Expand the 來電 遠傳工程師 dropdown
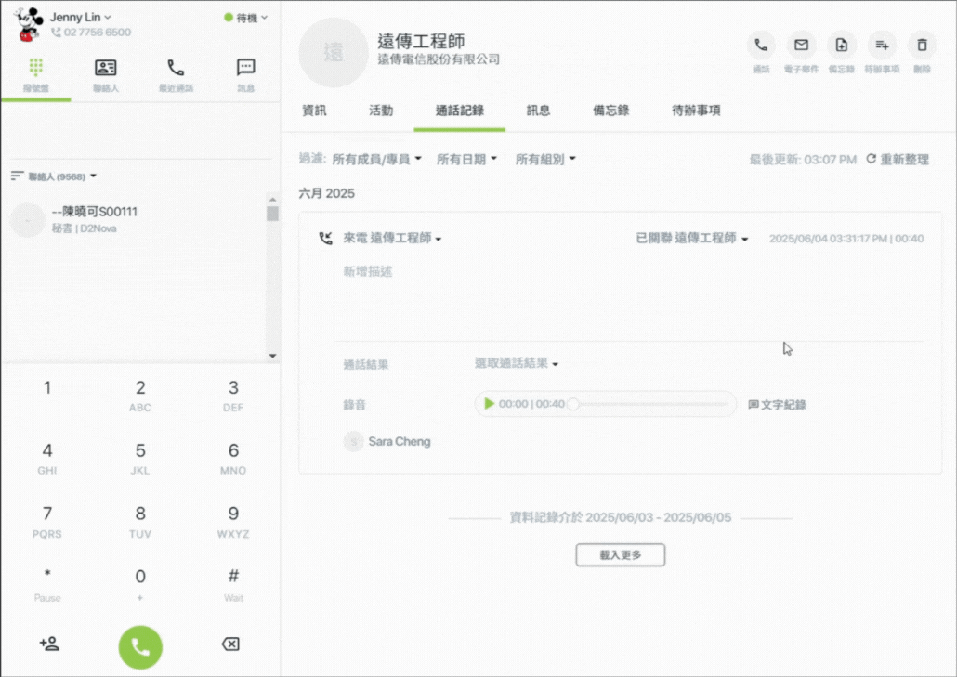 tap(392, 238)
